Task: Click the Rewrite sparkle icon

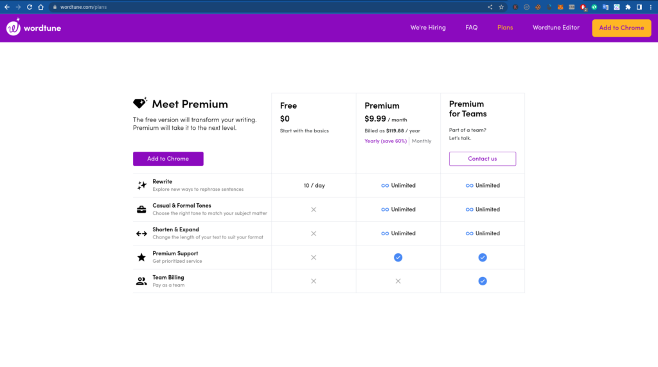Action: pos(142,185)
